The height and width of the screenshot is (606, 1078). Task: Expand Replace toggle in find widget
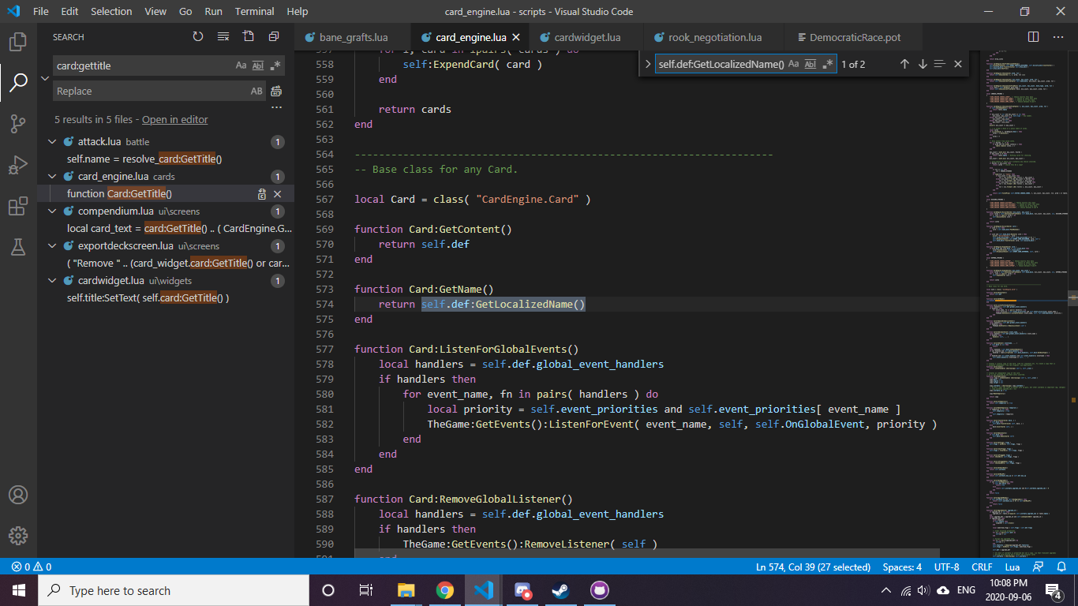648,64
